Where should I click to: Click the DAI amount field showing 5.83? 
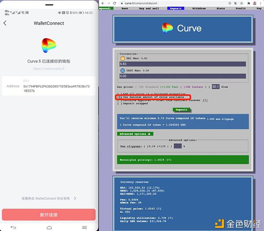[x=183, y=64]
